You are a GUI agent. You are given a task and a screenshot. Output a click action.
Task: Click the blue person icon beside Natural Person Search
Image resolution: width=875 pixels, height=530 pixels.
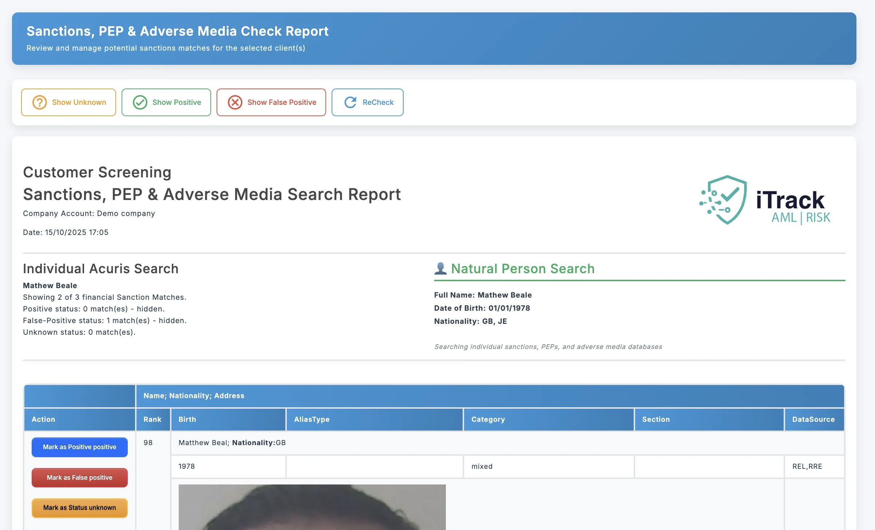pyautogui.click(x=440, y=268)
